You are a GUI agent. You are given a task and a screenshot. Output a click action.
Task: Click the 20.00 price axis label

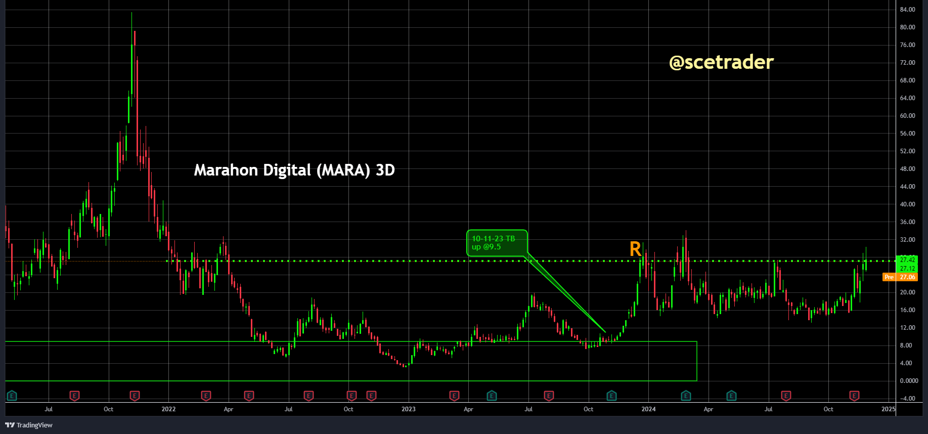(x=907, y=292)
